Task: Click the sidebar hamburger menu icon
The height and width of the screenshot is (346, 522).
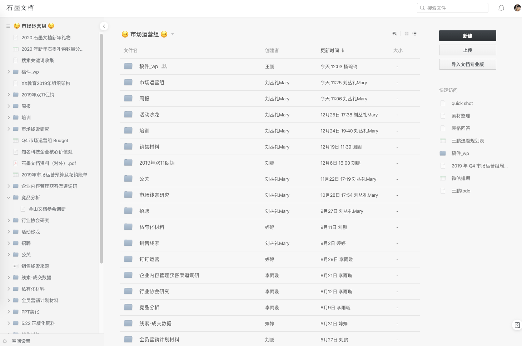Action: (8, 26)
